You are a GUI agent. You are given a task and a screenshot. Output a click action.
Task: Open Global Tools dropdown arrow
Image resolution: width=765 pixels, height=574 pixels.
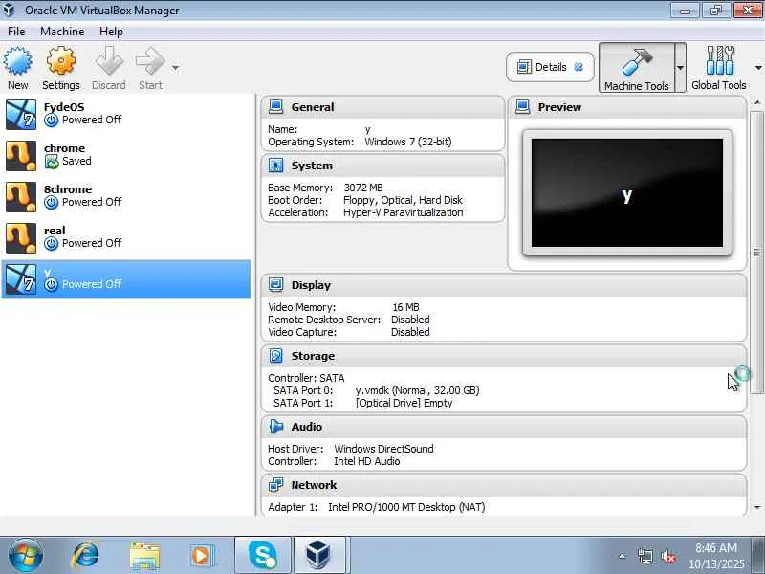[x=758, y=68]
